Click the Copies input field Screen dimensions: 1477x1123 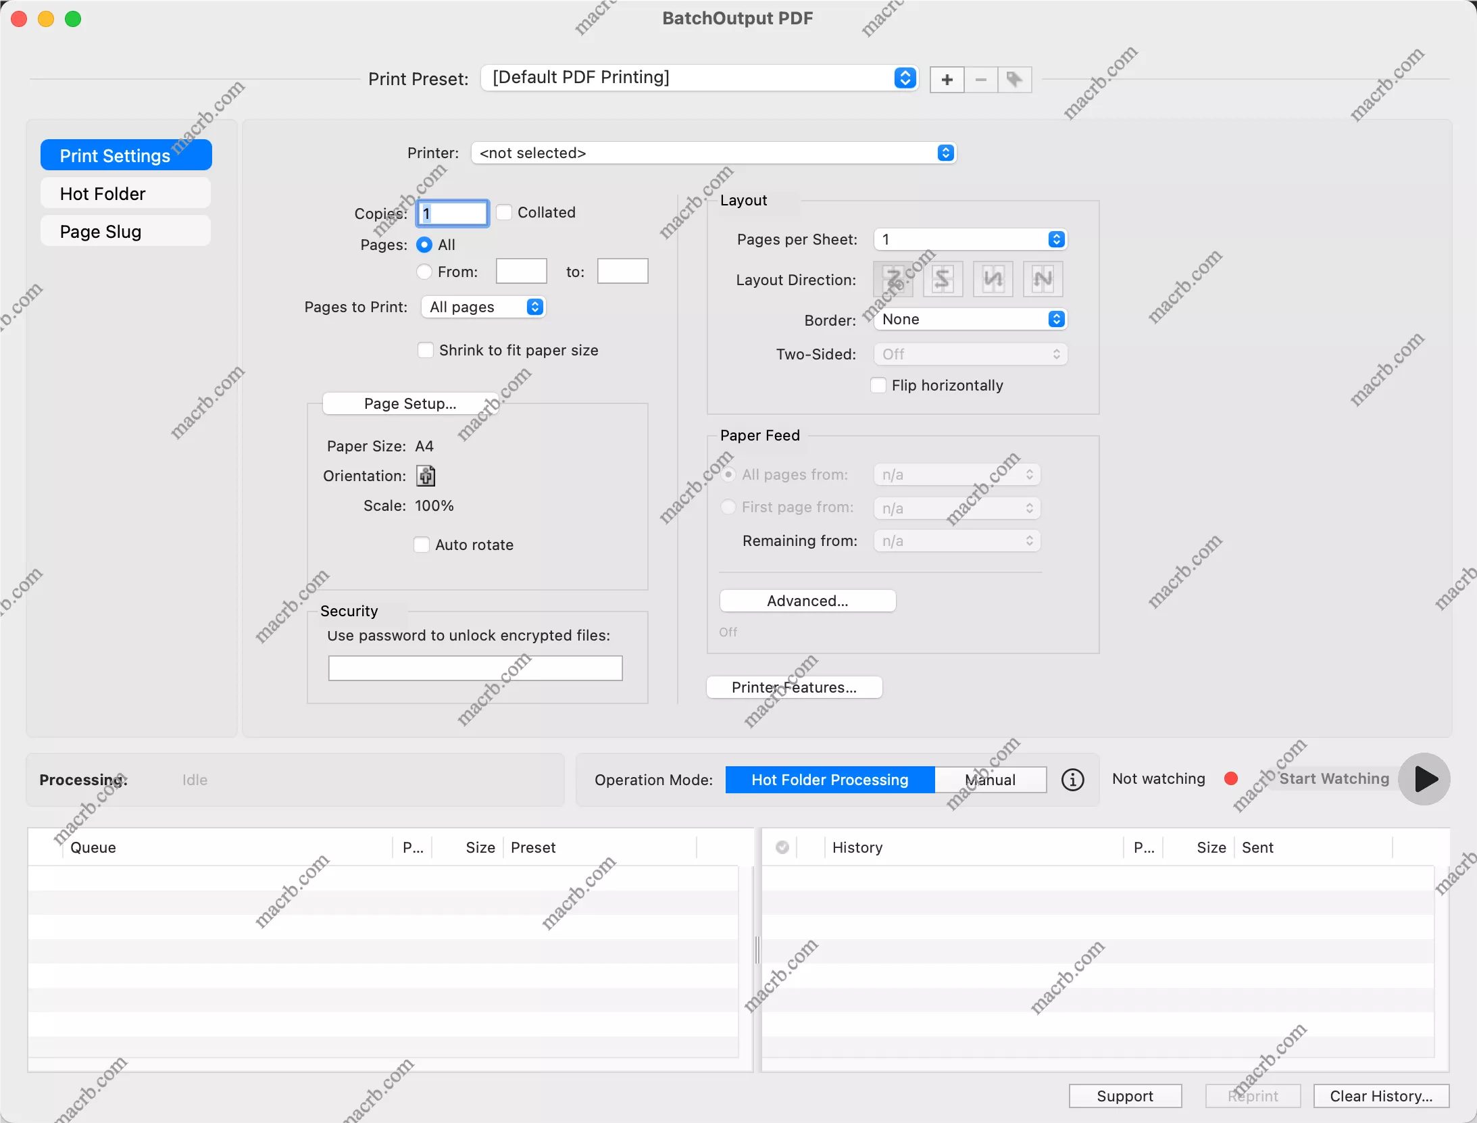(x=453, y=214)
